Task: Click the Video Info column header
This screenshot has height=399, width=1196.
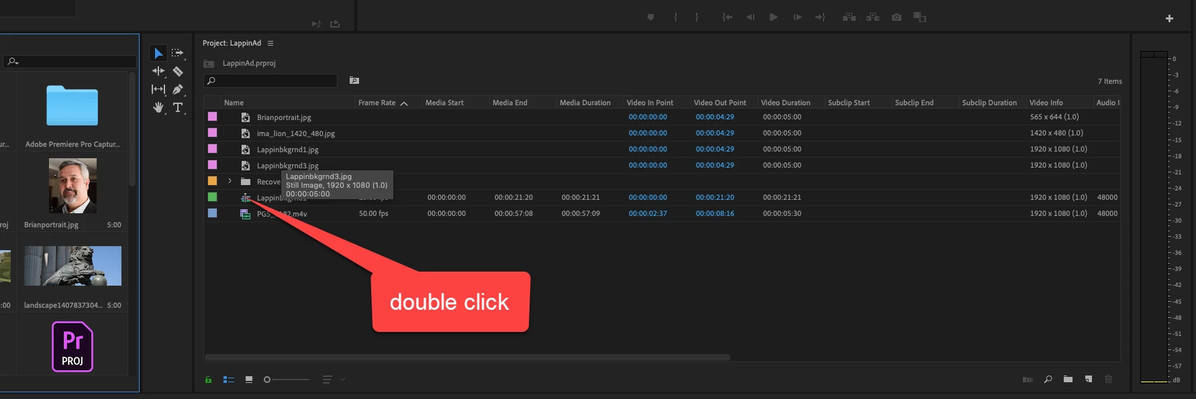Action: (x=1046, y=103)
